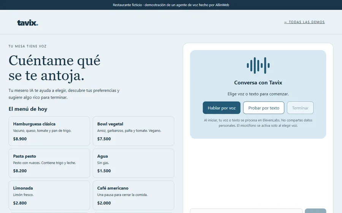This screenshot has height=213, width=342.
Task: Select the Pasta pesto menu card
Action: [49, 163]
